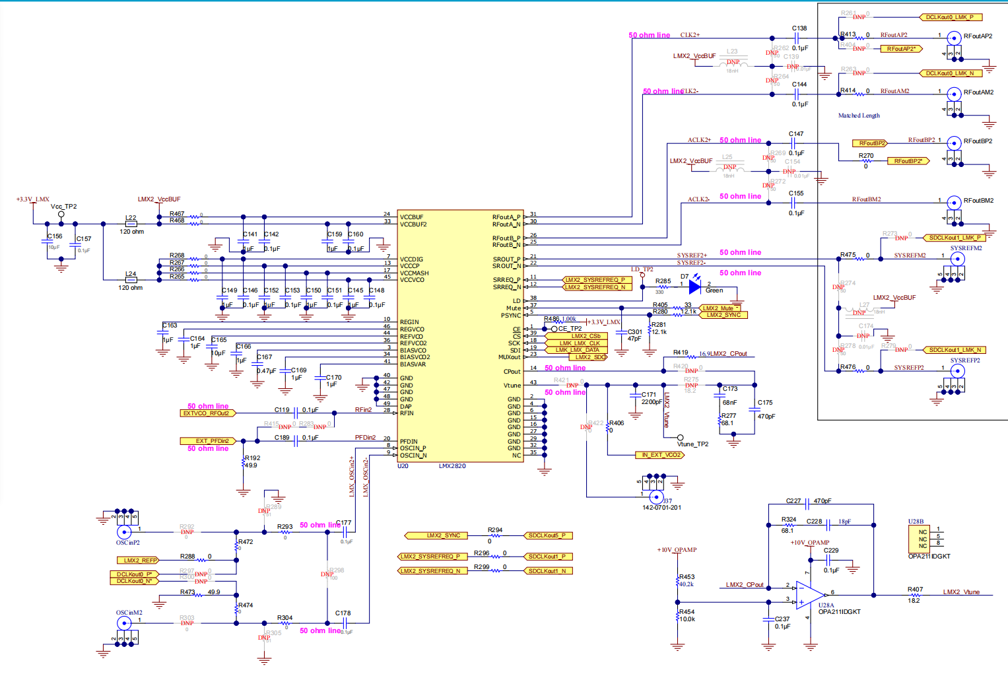This screenshot has height=678, width=1008.
Task: Click the "PSYNC" pin name
Action: tap(511, 316)
